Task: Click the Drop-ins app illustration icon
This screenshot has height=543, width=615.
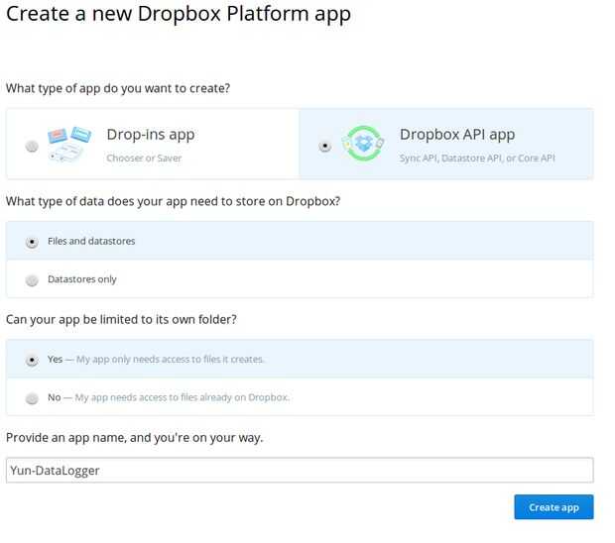Action: (x=69, y=144)
